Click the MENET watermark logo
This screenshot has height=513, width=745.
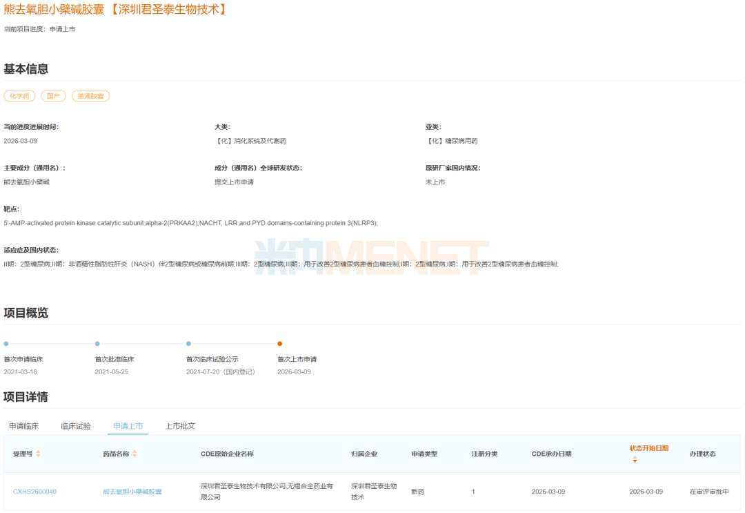point(372,258)
